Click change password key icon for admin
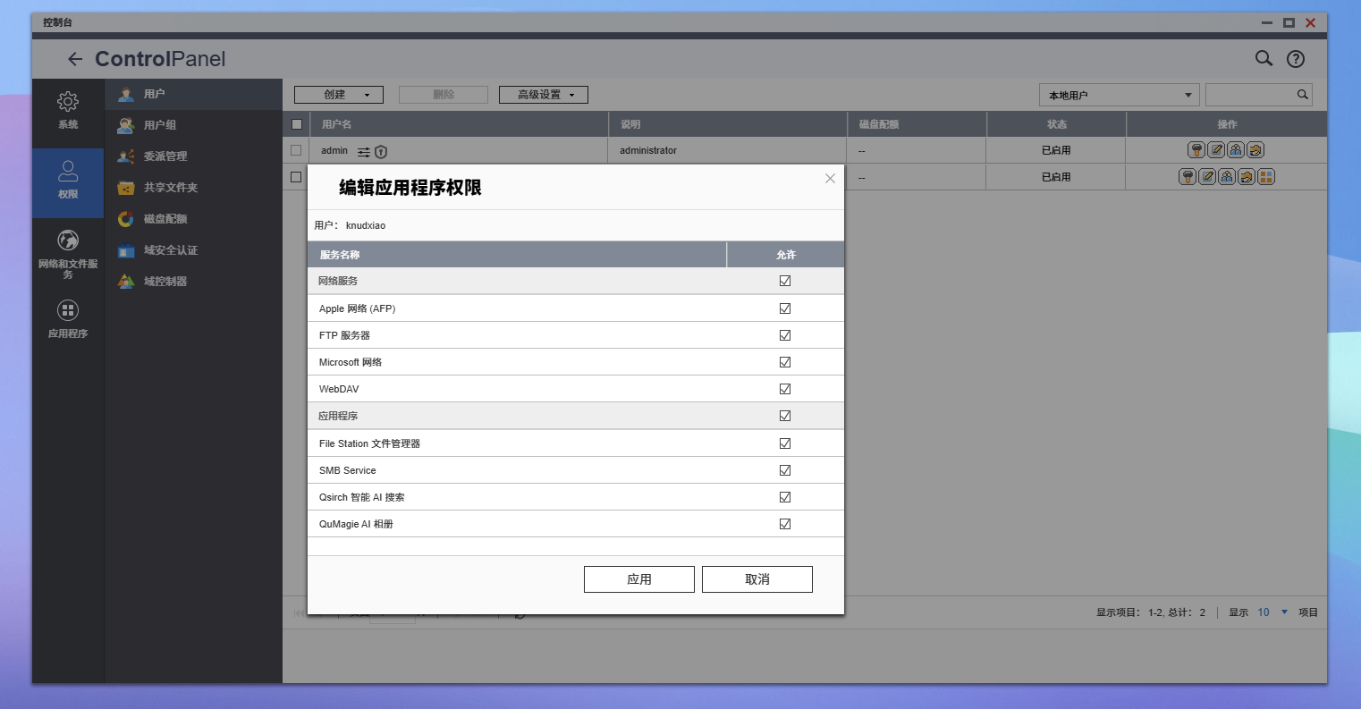Screen dimensions: 1361x709 tap(1196, 150)
